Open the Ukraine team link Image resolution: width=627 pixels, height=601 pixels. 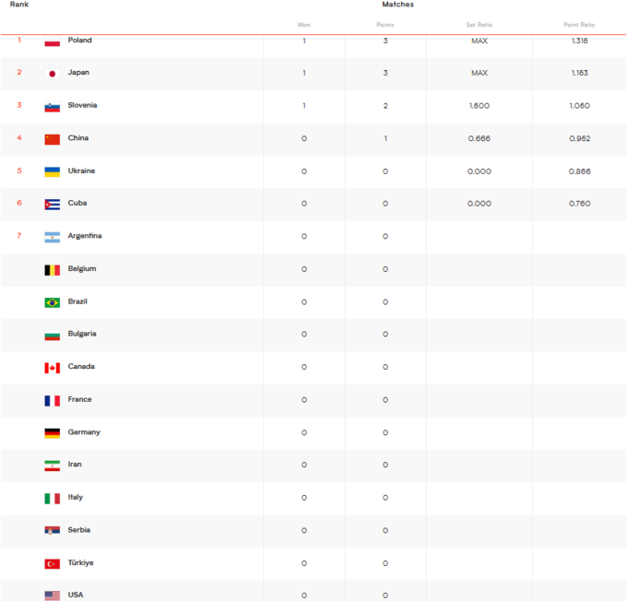pos(81,171)
